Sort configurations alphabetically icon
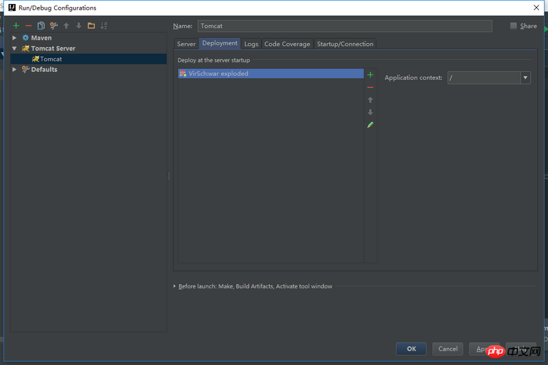This screenshot has width=548, height=365. pyautogui.click(x=104, y=25)
